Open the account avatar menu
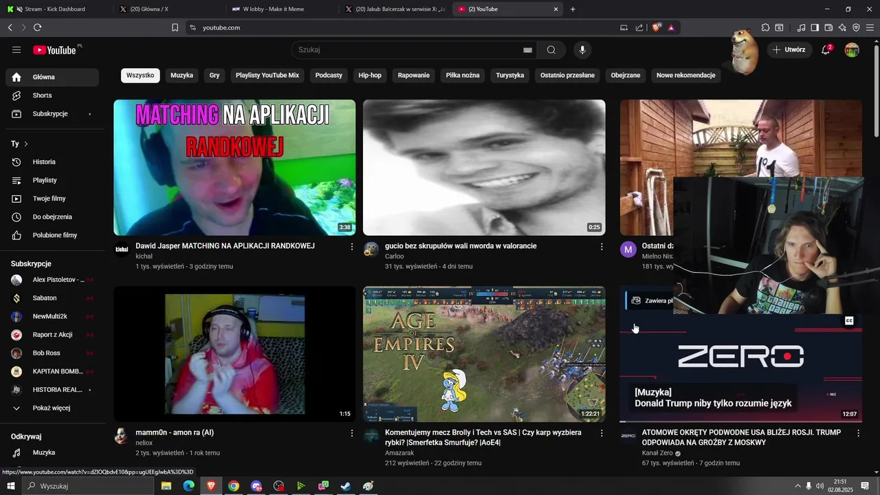880x495 pixels. tap(852, 49)
